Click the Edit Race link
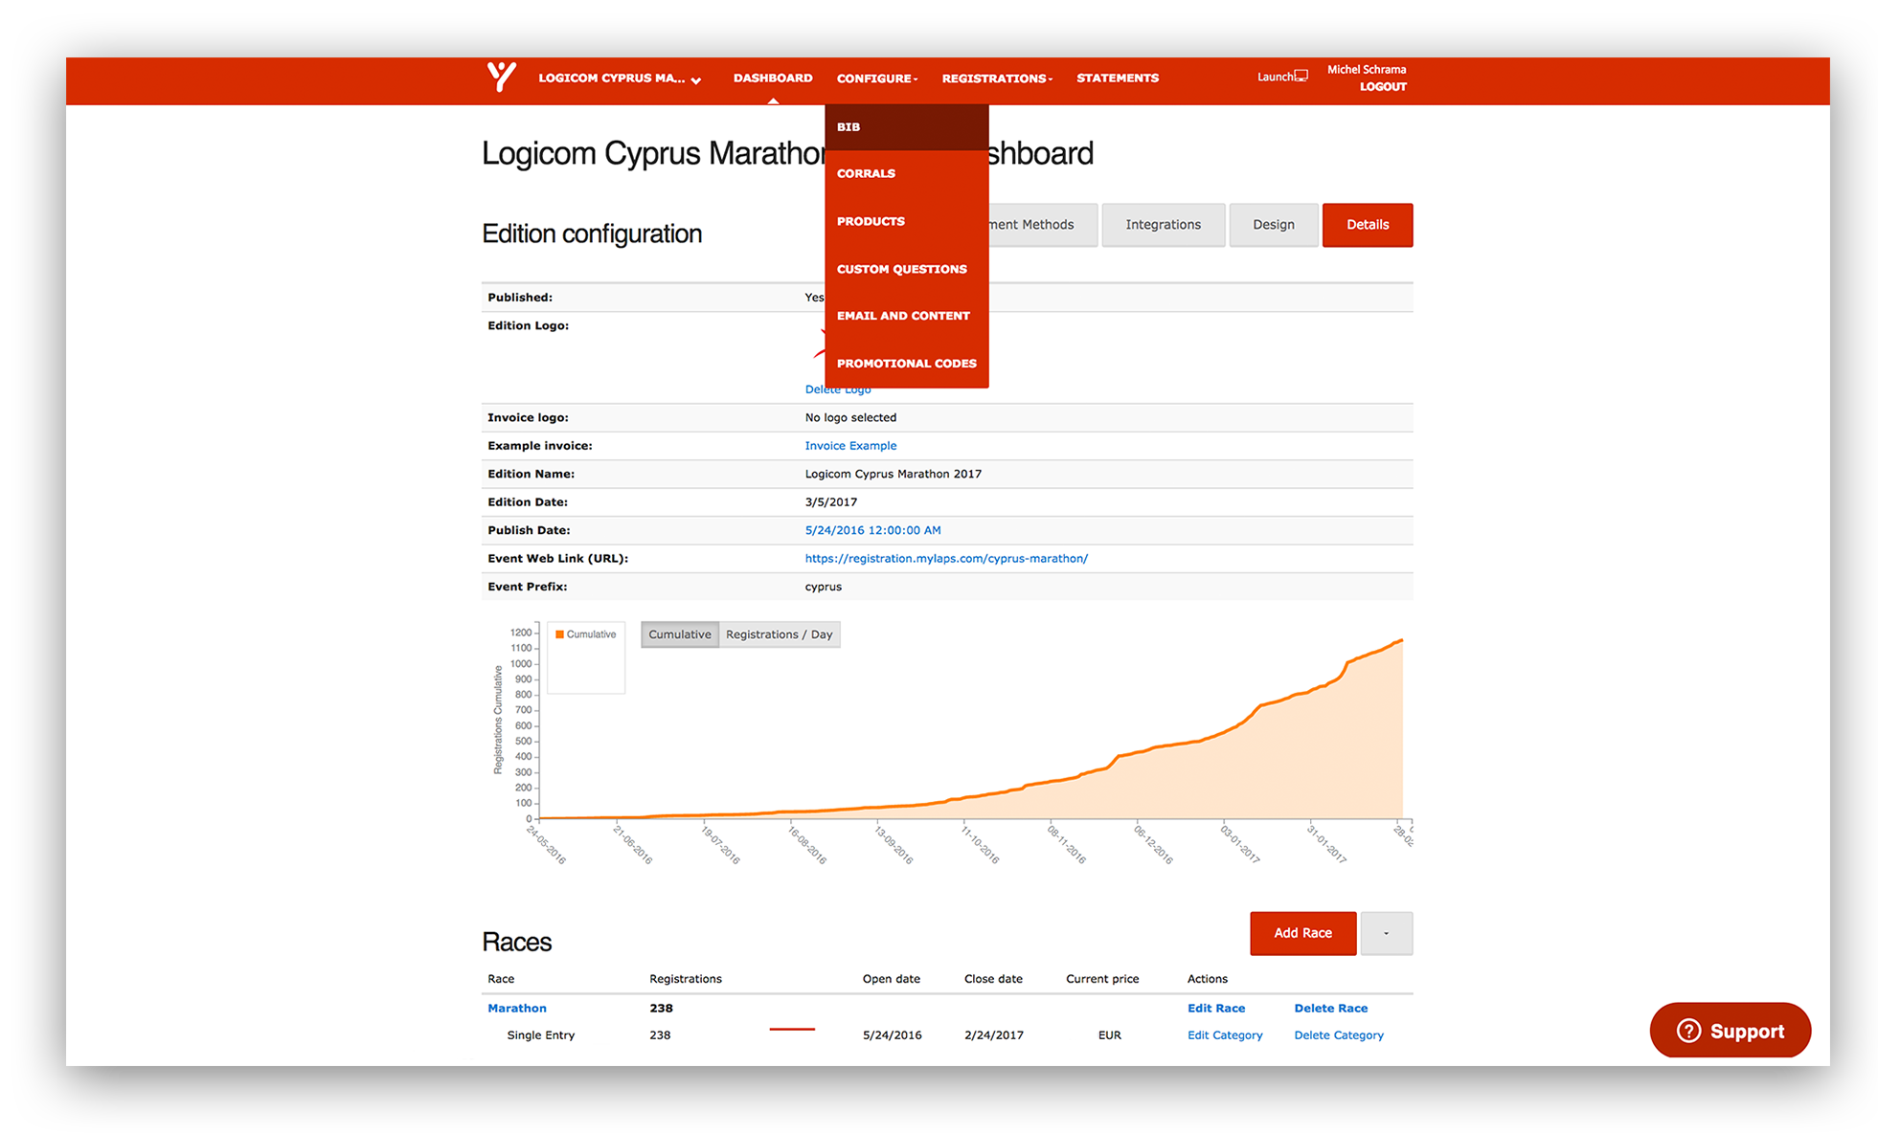 1216,1009
